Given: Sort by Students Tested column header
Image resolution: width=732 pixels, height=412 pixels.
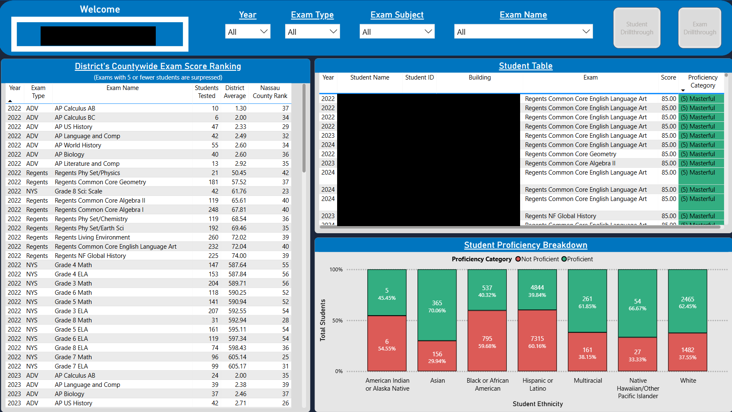Looking at the screenshot, I should click(206, 92).
